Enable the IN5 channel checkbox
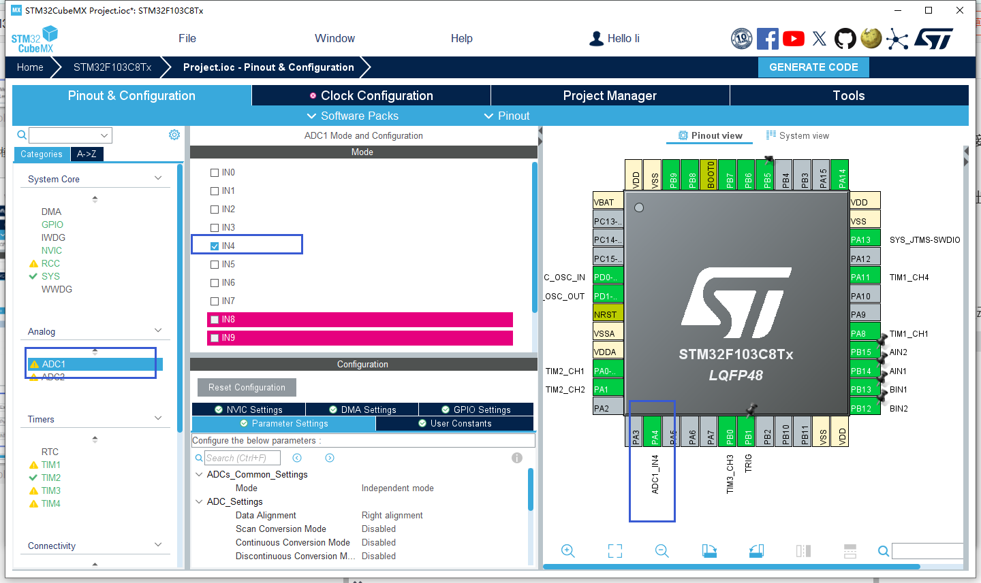This screenshot has height=583, width=981. pos(215,265)
